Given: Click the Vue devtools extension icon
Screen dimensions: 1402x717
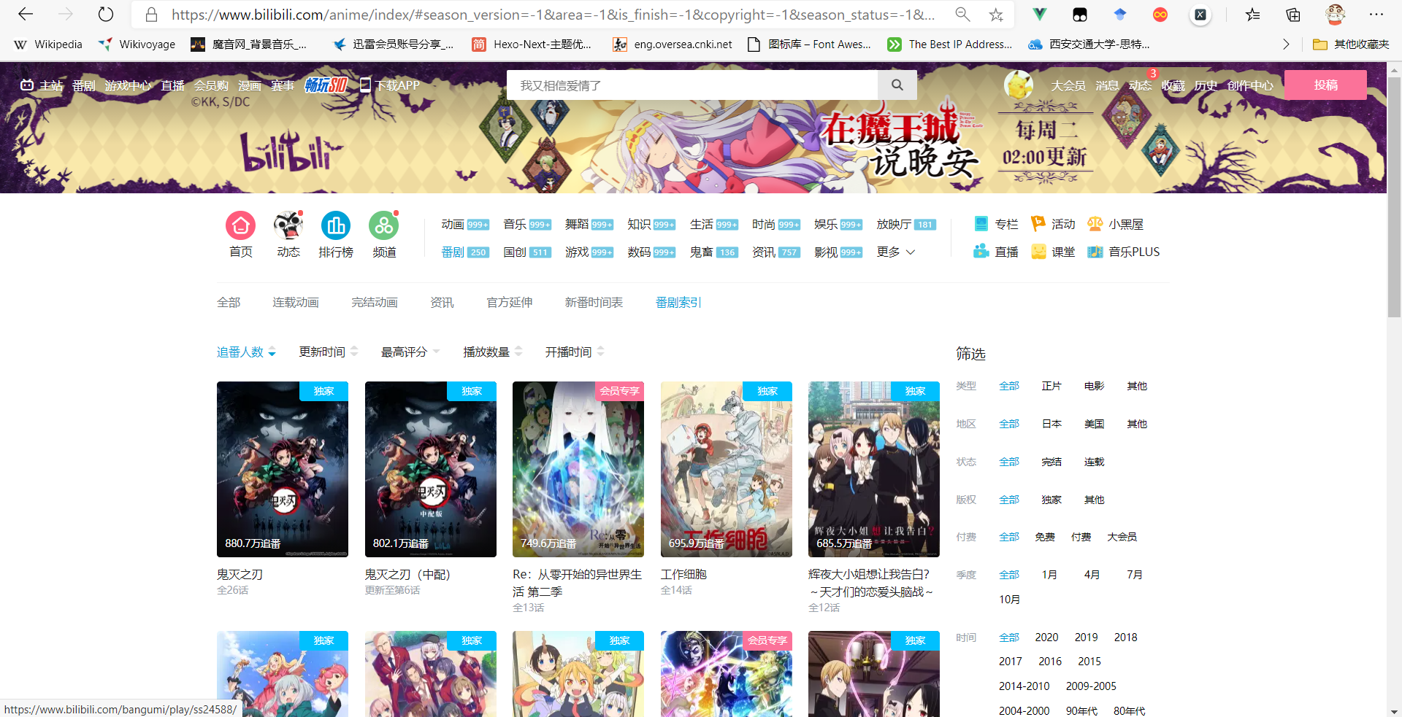Looking at the screenshot, I should [x=1040, y=14].
